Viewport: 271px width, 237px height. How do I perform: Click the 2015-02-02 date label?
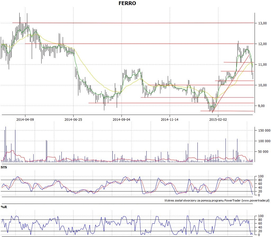[x=218, y=119]
